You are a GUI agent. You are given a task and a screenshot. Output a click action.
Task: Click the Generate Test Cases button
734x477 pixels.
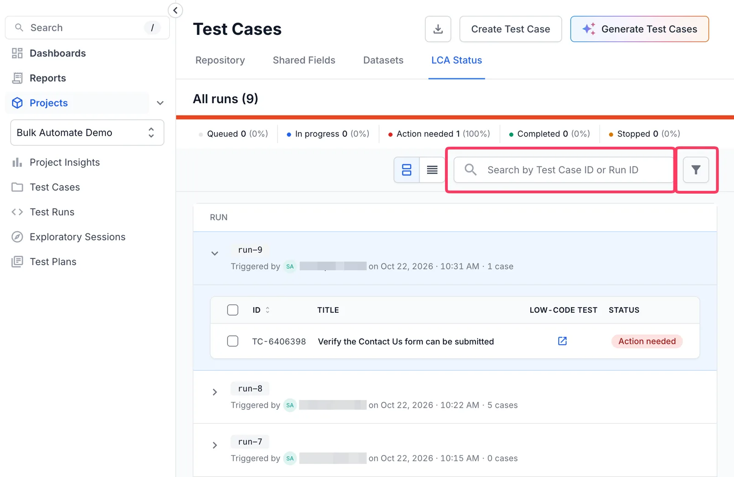point(639,29)
